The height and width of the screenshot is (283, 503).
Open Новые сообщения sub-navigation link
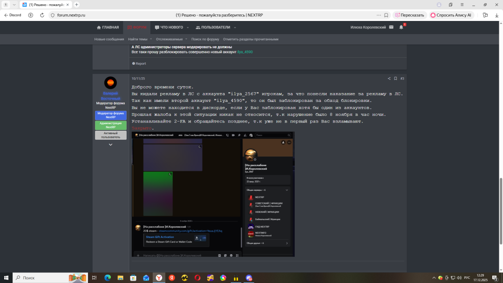tap(109, 39)
